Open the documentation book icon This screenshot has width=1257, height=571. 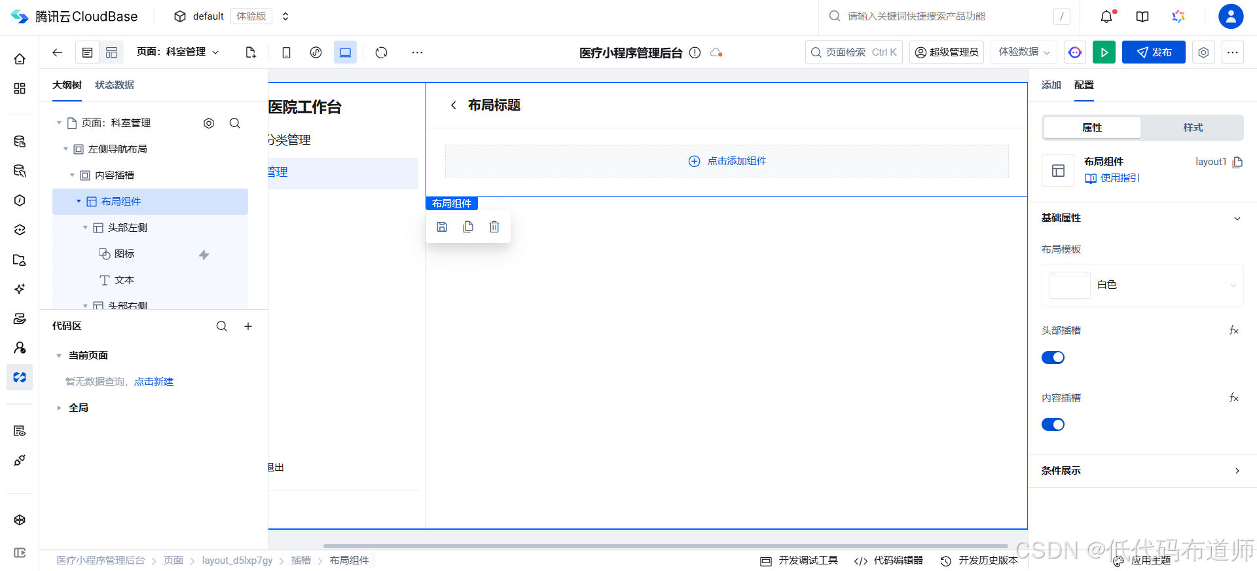(1142, 16)
